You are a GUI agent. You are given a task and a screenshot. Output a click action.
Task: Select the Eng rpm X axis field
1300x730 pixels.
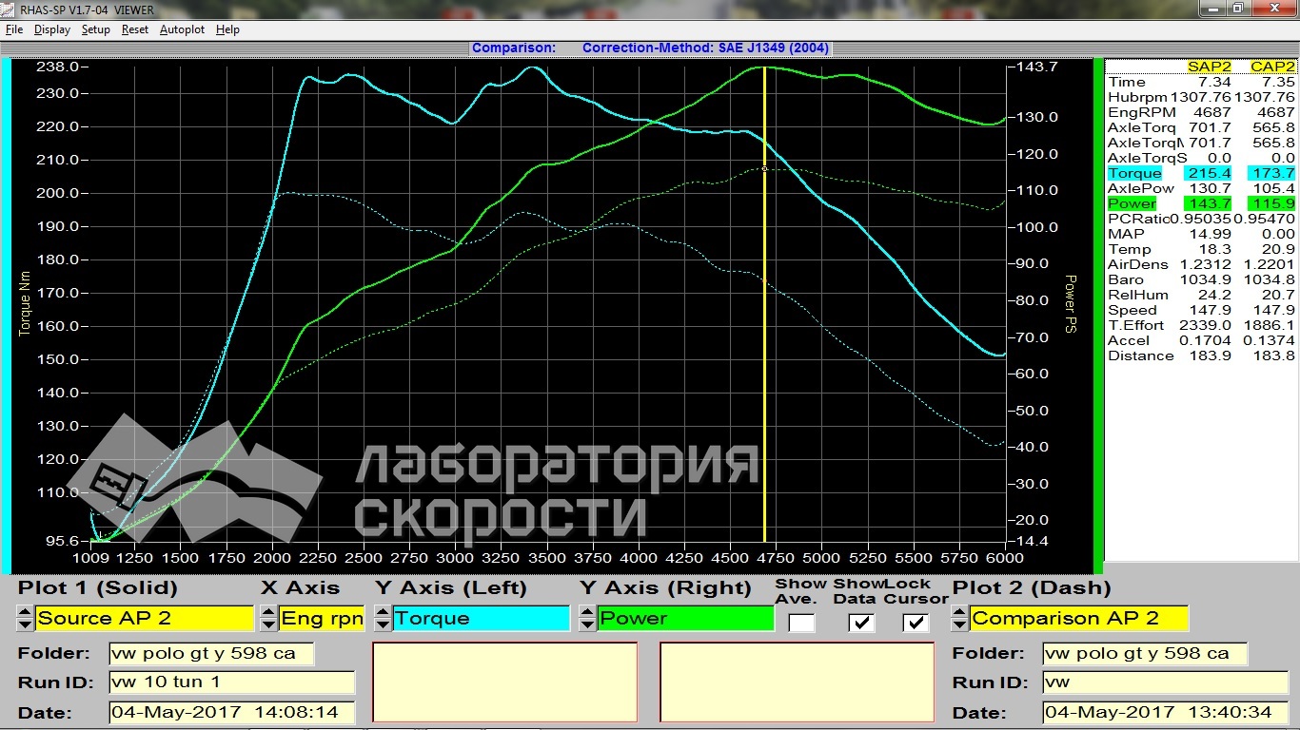coord(322,619)
